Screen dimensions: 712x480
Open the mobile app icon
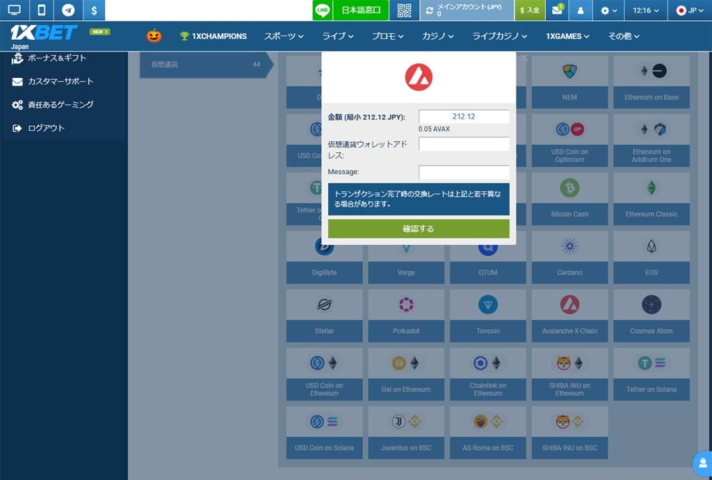pos(41,10)
